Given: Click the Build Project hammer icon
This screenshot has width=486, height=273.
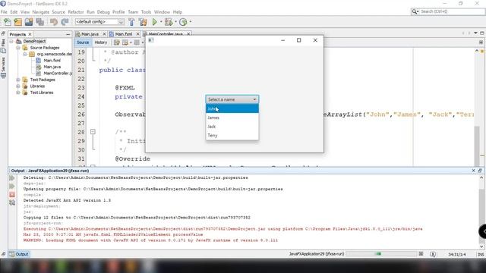Looking at the screenshot, I should [131, 22].
